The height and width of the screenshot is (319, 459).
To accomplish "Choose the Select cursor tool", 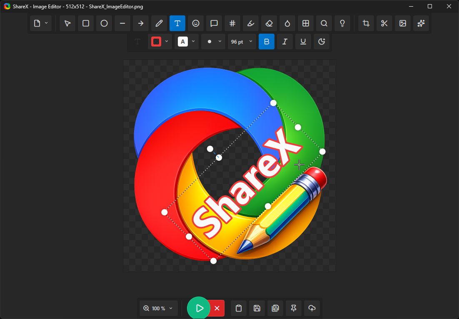I will click(67, 23).
